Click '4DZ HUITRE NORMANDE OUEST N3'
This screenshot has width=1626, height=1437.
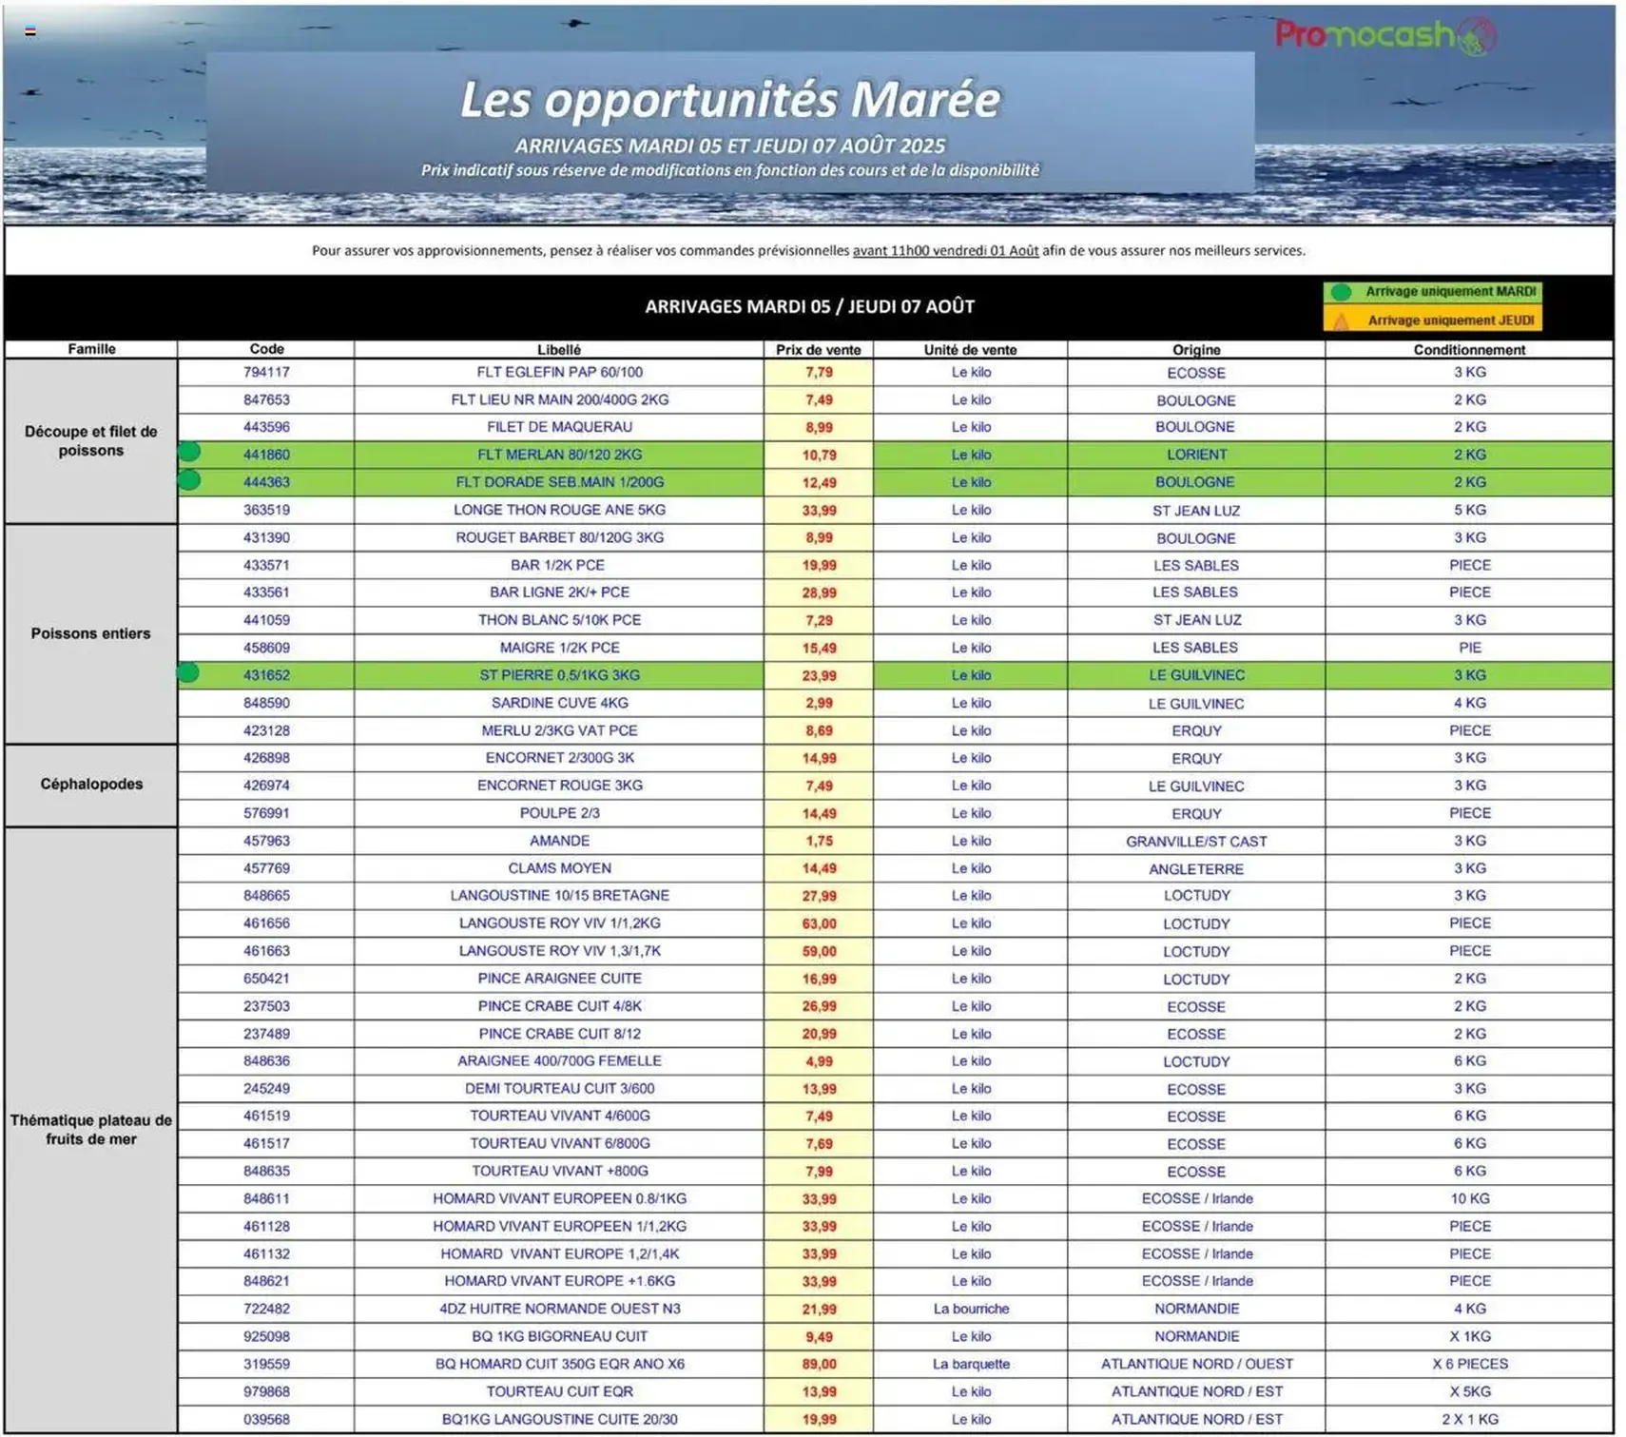point(559,1309)
